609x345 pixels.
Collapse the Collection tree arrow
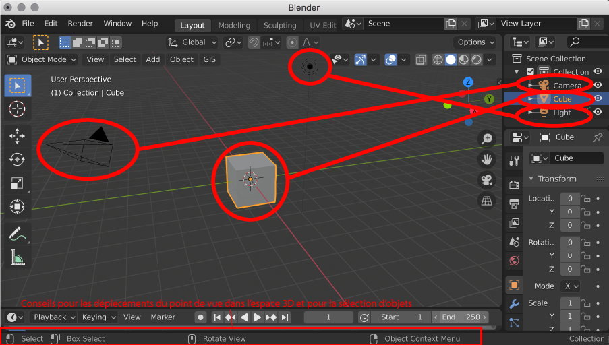517,72
